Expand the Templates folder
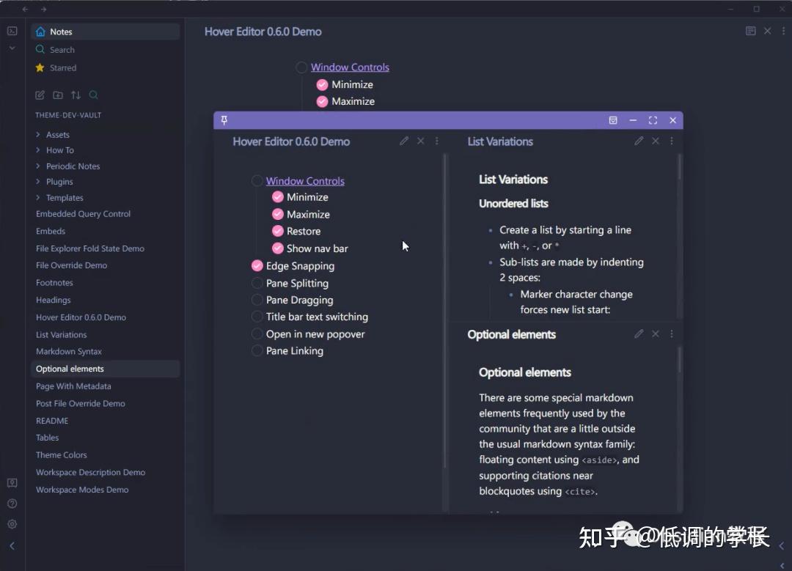 point(38,197)
